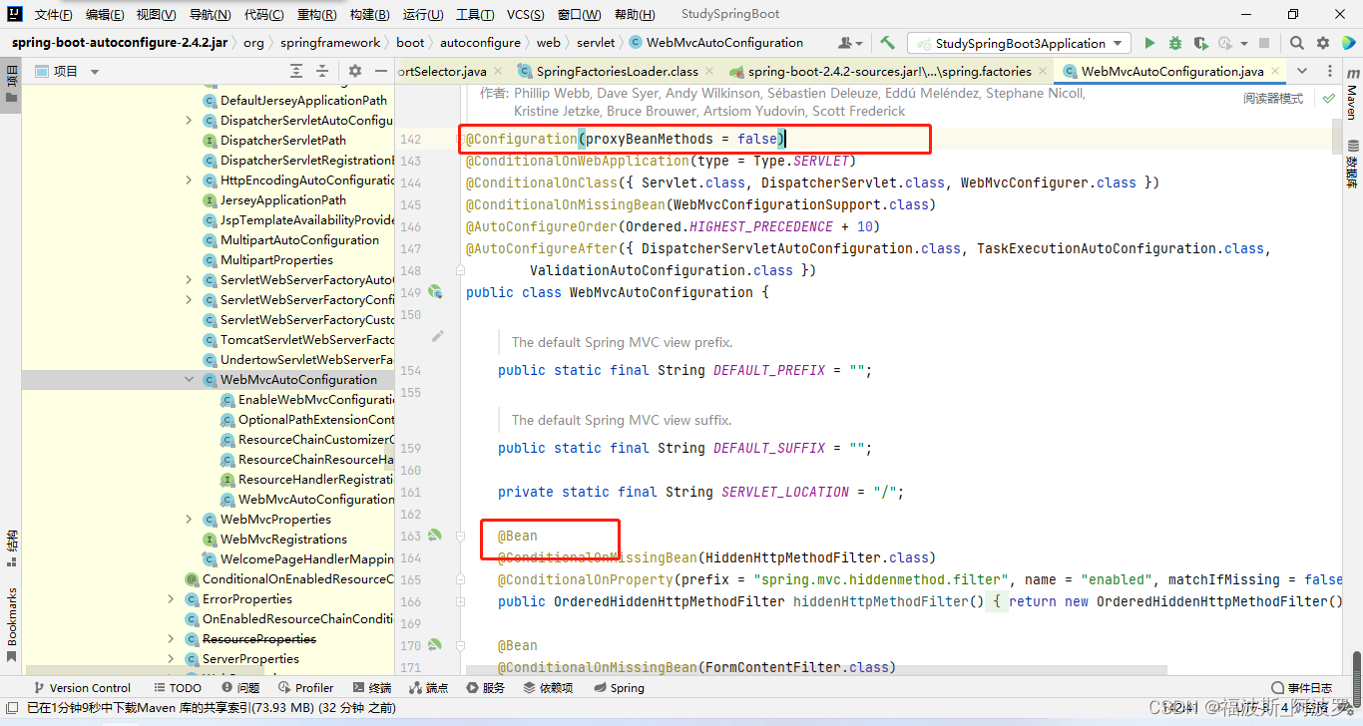Open Search Everywhere with the magnifier icon
1363x726 pixels.
pos(1297,43)
